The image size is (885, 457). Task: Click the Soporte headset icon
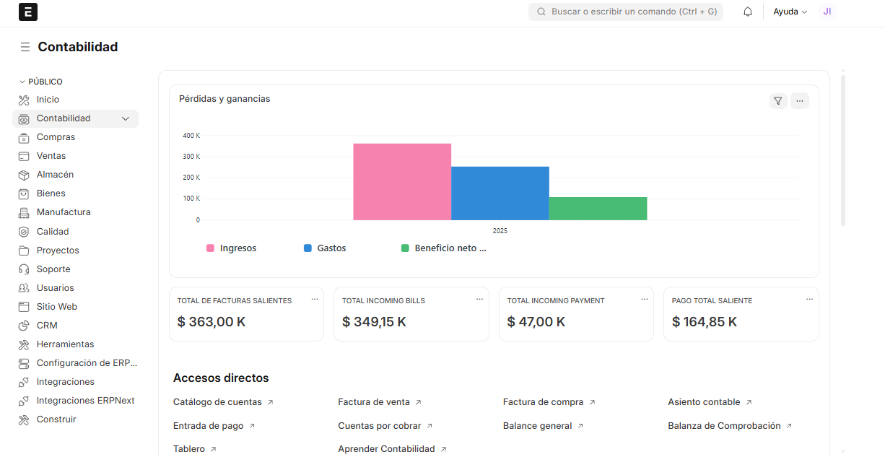pyautogui.click(x=24, y=269)
